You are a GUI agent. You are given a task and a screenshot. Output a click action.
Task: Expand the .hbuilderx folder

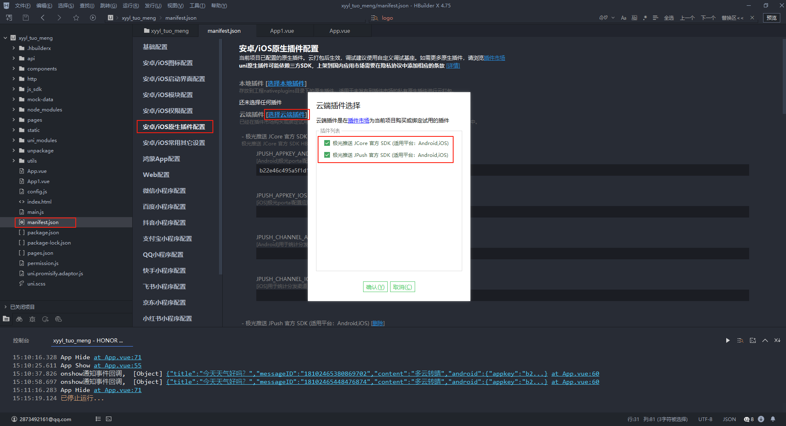point(14,48)
